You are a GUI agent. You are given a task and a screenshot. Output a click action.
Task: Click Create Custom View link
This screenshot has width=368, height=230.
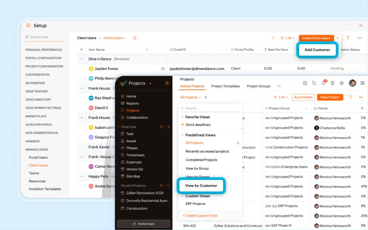tap(200, 216)
